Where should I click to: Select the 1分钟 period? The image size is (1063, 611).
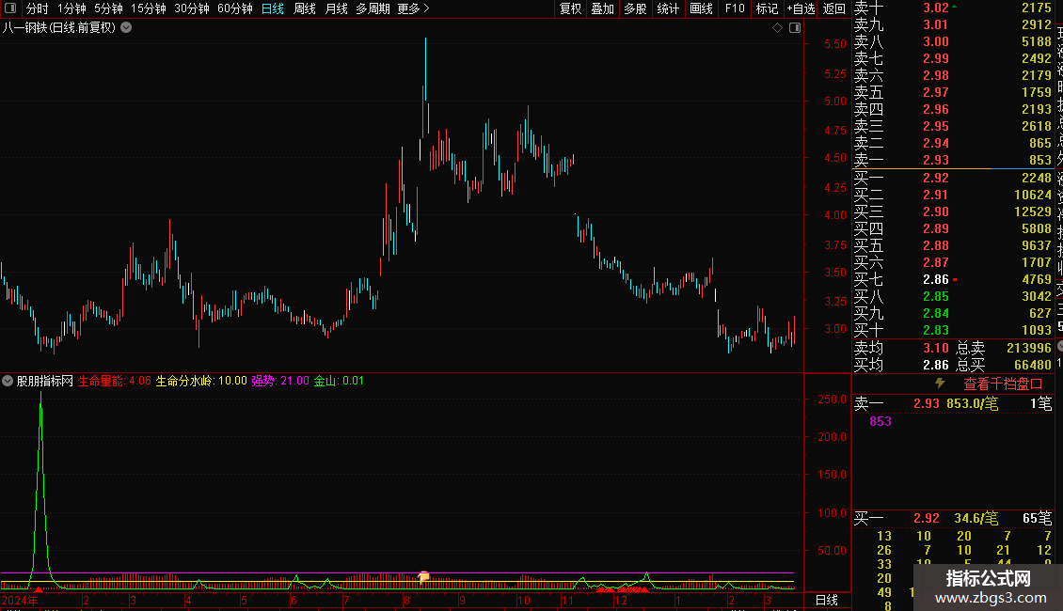click(71, 8)
